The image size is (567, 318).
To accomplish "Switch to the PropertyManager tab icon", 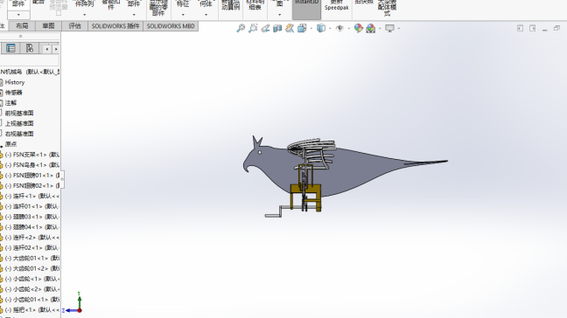I will click(29, 48).
